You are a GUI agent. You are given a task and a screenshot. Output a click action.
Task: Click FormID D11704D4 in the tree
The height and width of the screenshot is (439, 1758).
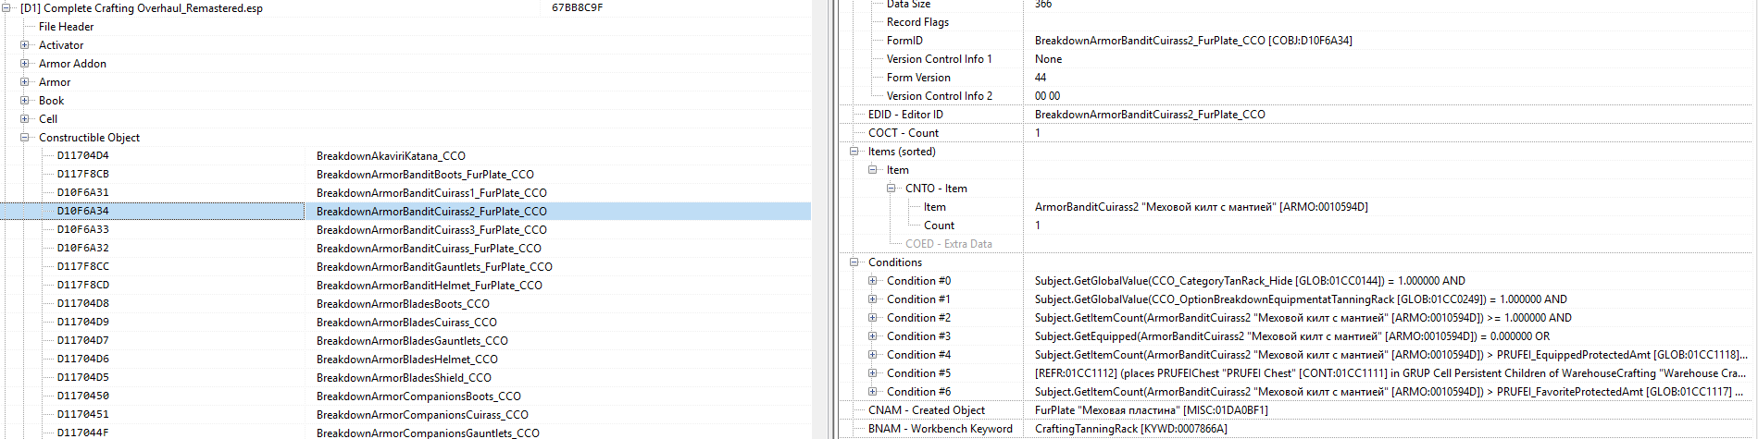coord(82,156)
